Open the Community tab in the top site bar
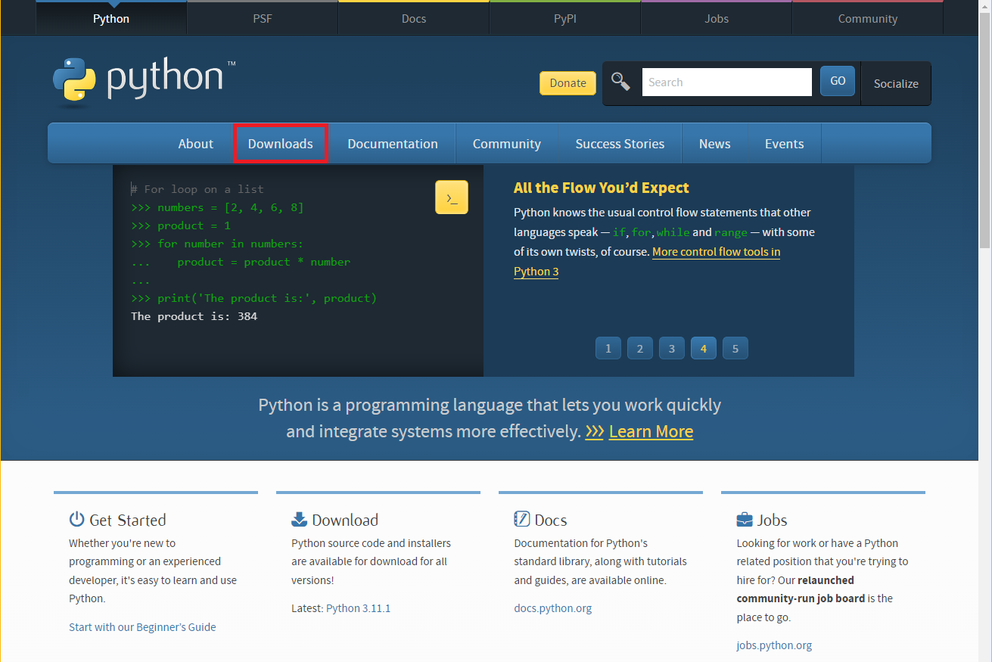The width and height of the screenshot is (992, 662). (868, 18)
